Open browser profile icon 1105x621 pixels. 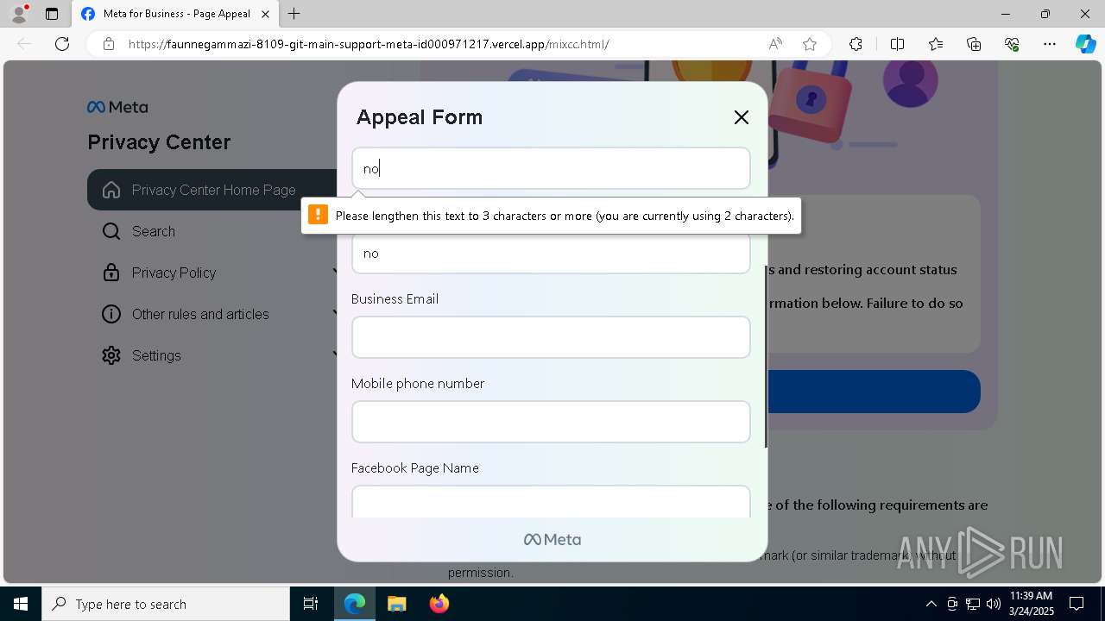pyautogui.click(x=19, y=14)
